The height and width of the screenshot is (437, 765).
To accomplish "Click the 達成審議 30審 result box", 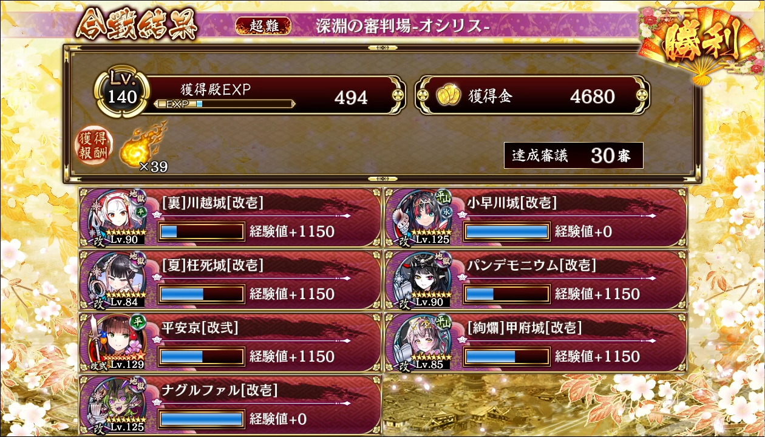I will [574, 156].
